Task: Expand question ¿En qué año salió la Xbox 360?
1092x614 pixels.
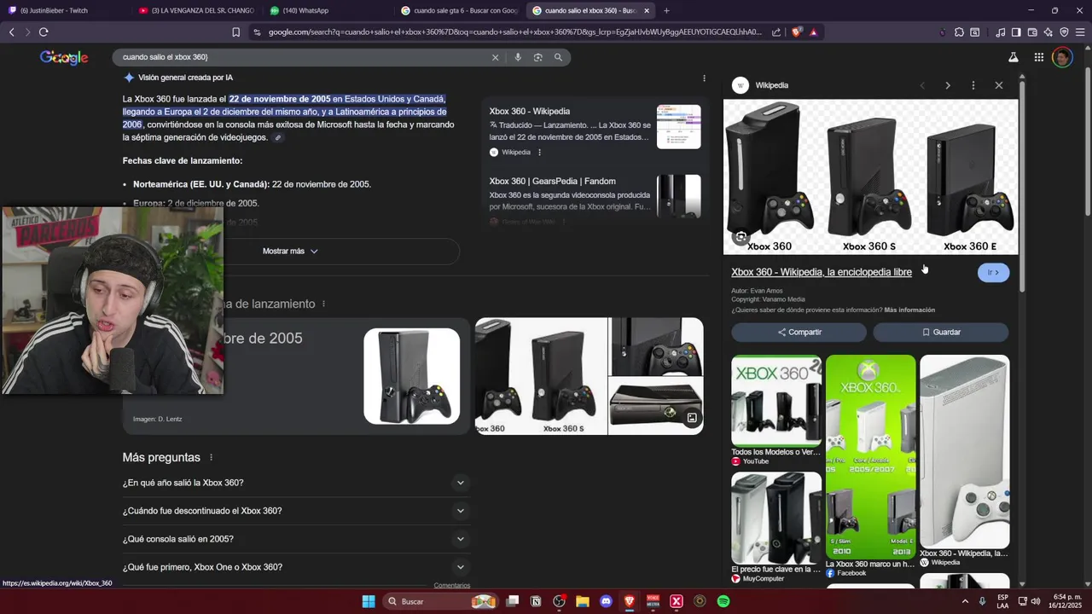Action: coord(295,483)
